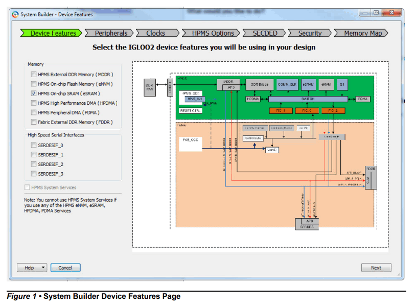The width and height of the screenshot is (416, 308).
Task: Click the note about HPMS System Services
Action: coord(71,205)
